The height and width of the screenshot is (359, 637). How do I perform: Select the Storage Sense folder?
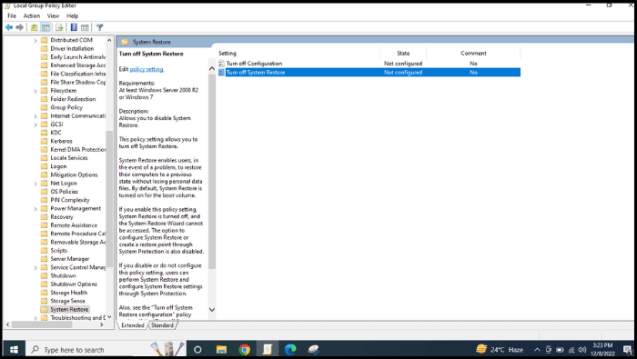coord(67,301)
